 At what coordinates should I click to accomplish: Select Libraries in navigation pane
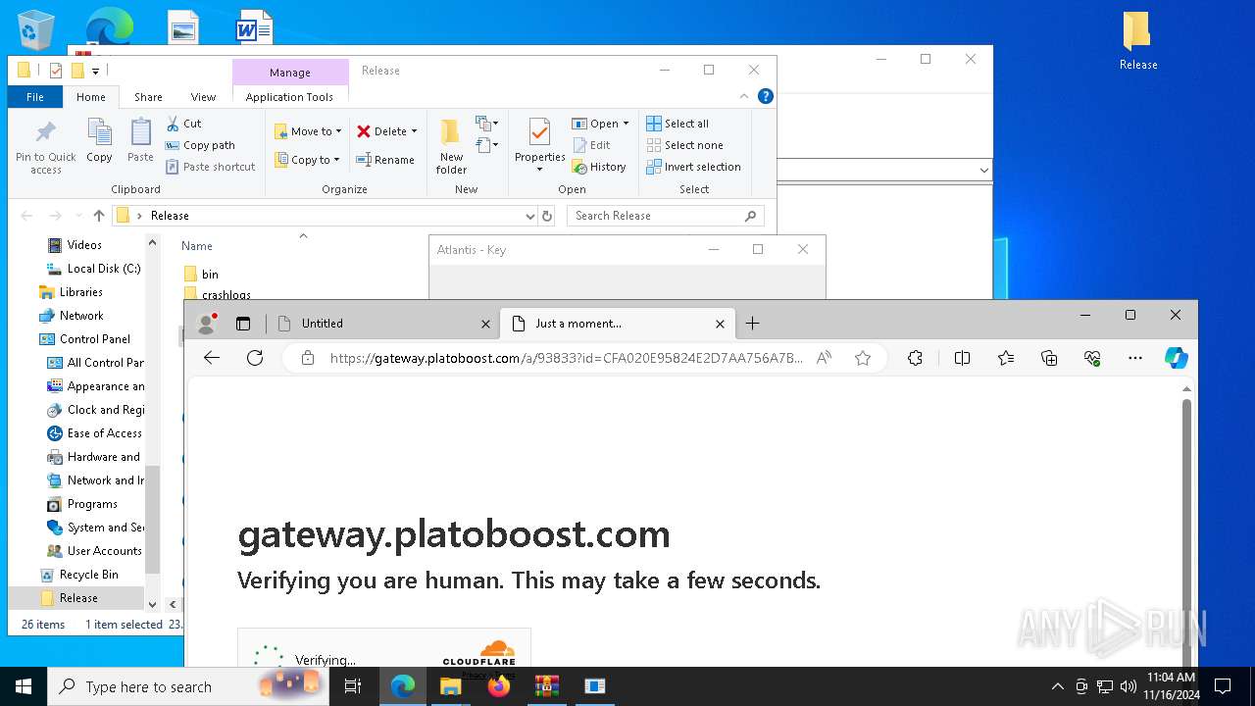[71, 292]
